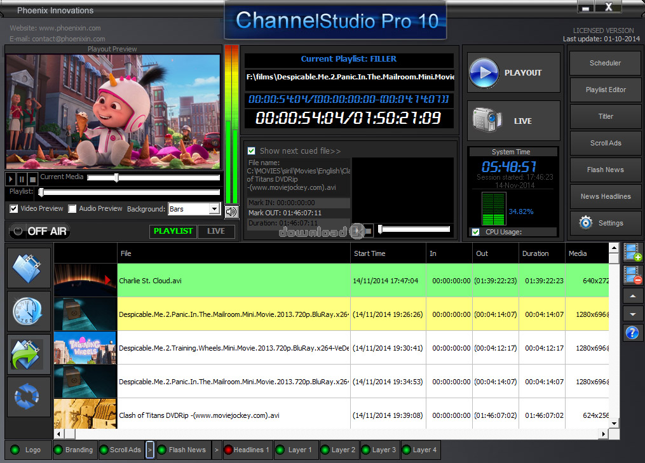Screen dimensions: 645x463
Task: Switch to the PLAYLIST tab
Action: (x=173, y=231)
